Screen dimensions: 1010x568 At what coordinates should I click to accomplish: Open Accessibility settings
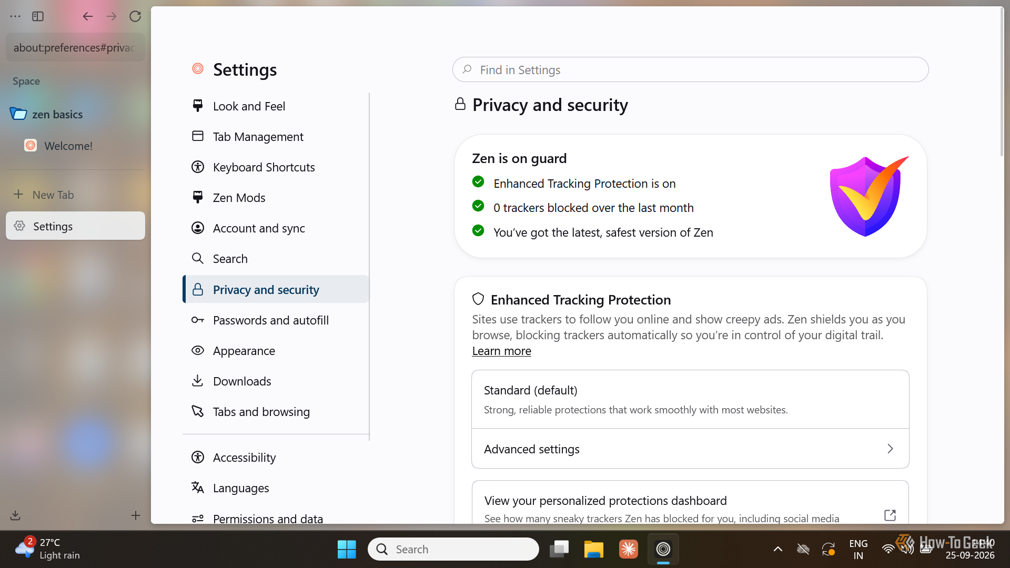(276, 458)
